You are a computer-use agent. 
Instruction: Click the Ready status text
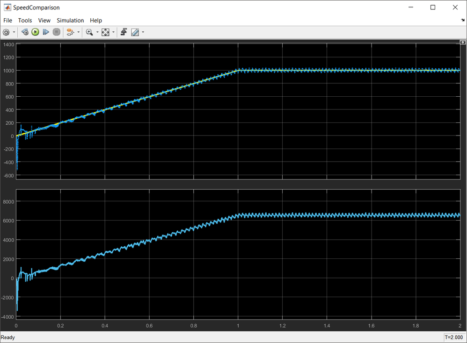coord(8,337)
